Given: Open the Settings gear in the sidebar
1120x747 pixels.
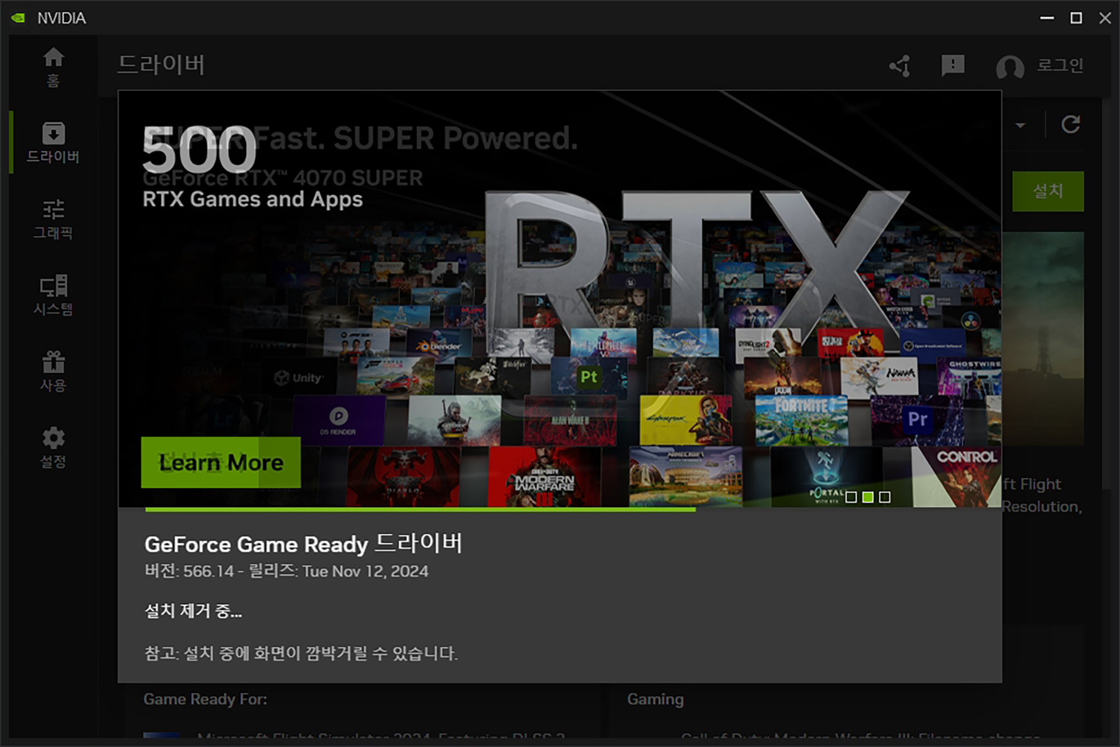Looking at the screenshot, I should [x=53, y=447].
